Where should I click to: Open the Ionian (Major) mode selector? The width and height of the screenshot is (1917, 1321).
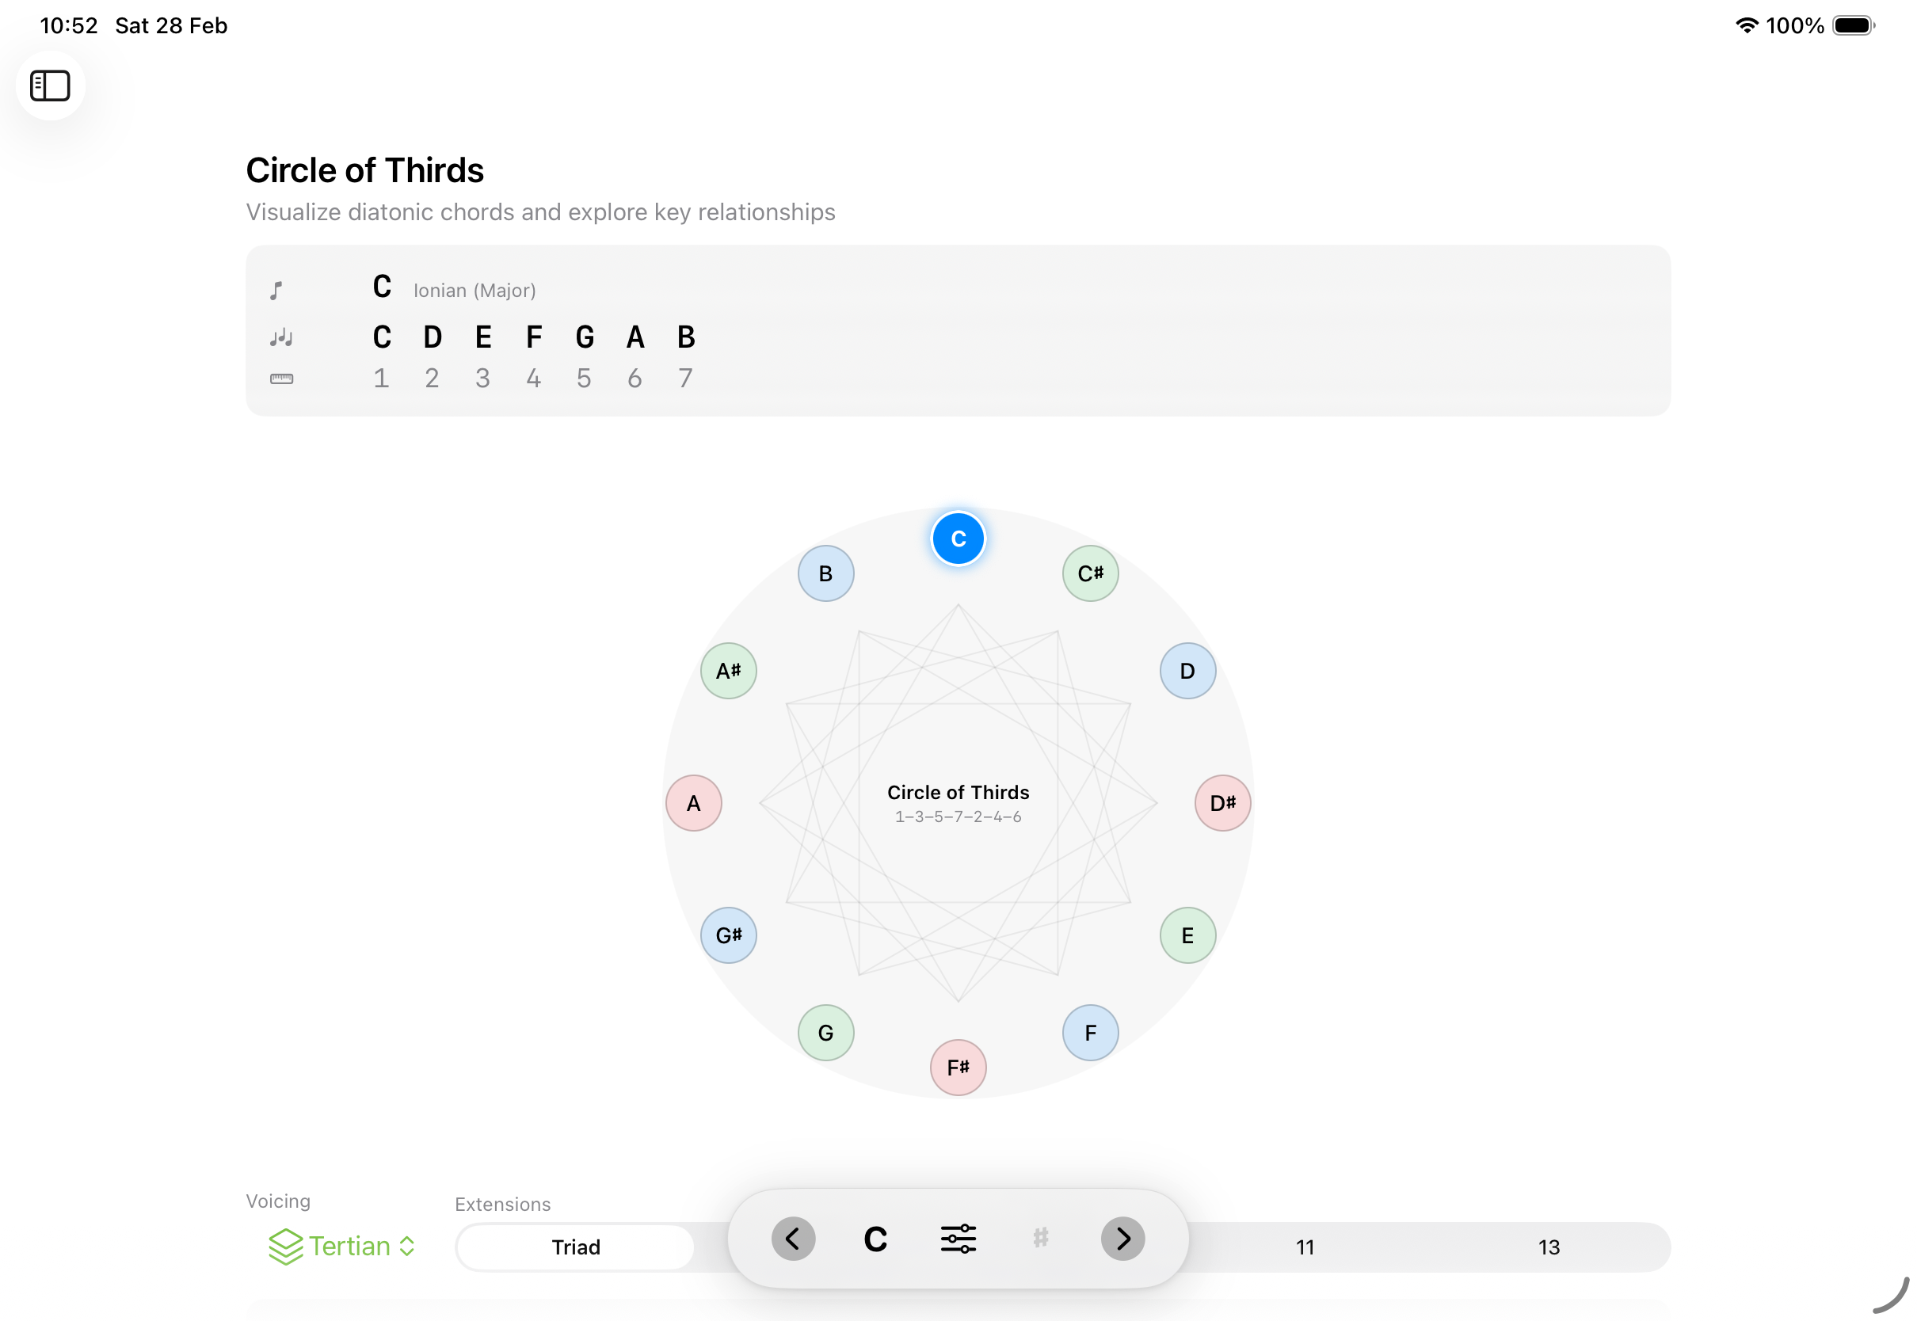[474, 290]
